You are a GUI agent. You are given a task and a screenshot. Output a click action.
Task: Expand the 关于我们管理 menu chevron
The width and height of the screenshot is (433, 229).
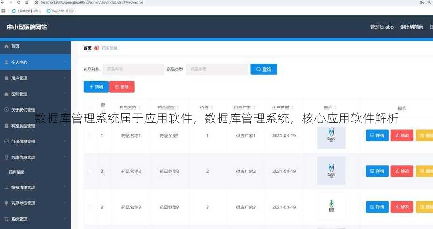(x=65, y=110)
